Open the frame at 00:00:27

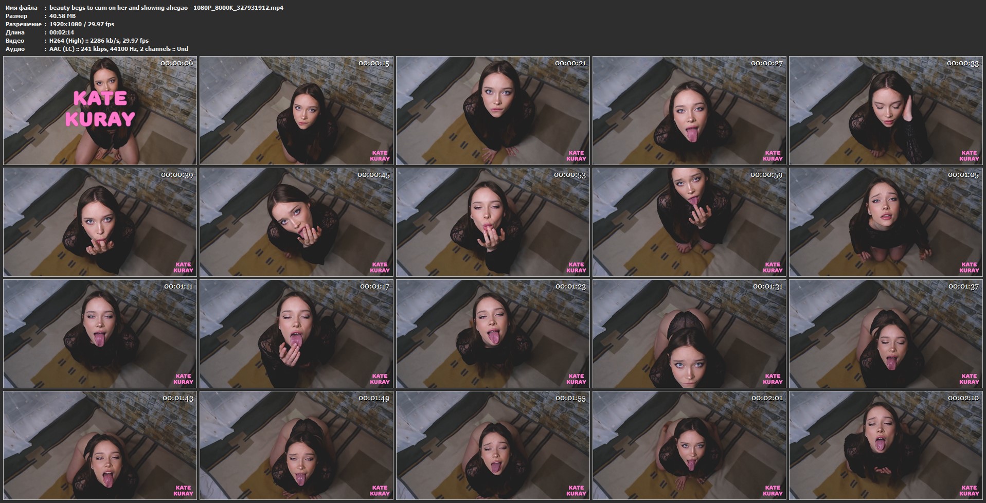pyautogui.click(x=689, y=111)
